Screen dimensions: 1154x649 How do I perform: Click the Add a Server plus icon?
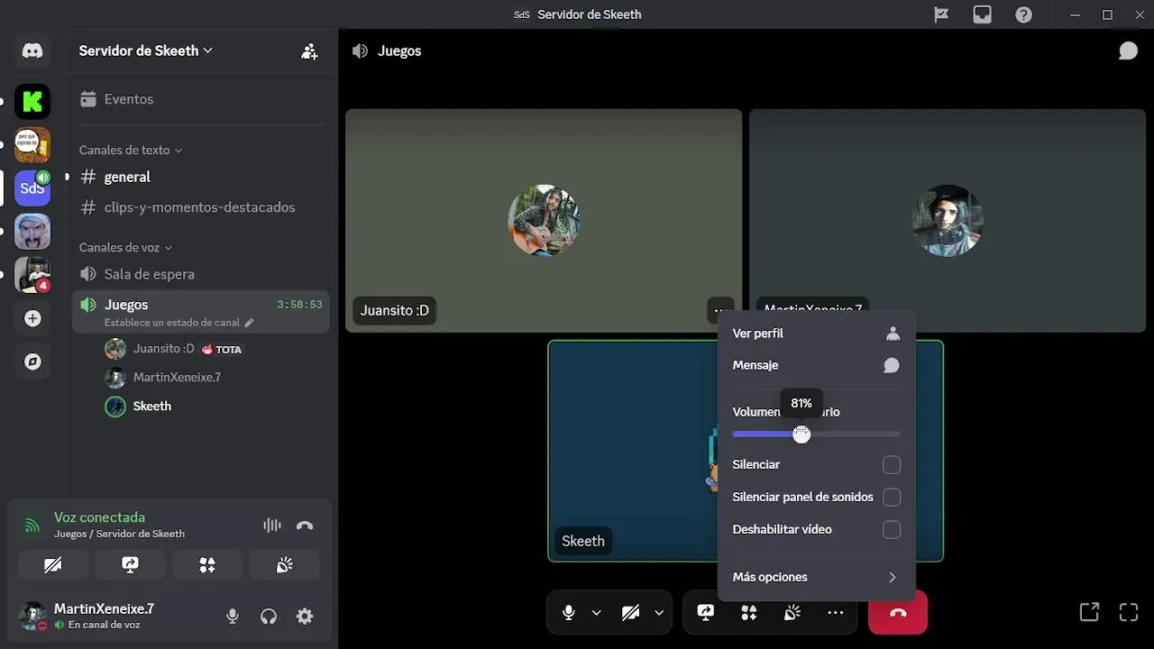(x=32, y=318)
